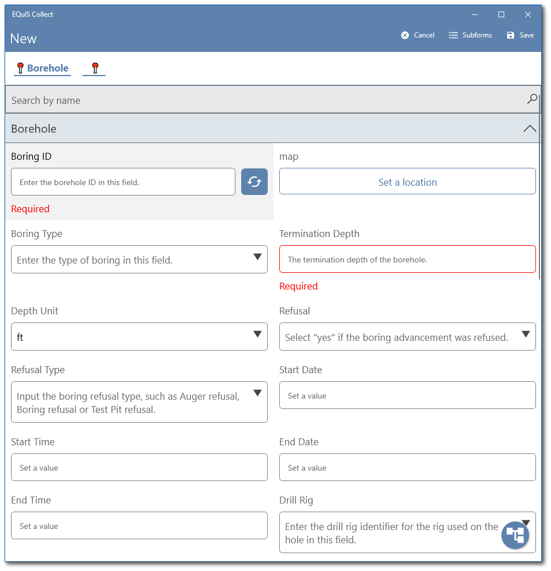Collapse the Borehole section with the chevron
Screen dimensions: 551x571
point(529,128)
